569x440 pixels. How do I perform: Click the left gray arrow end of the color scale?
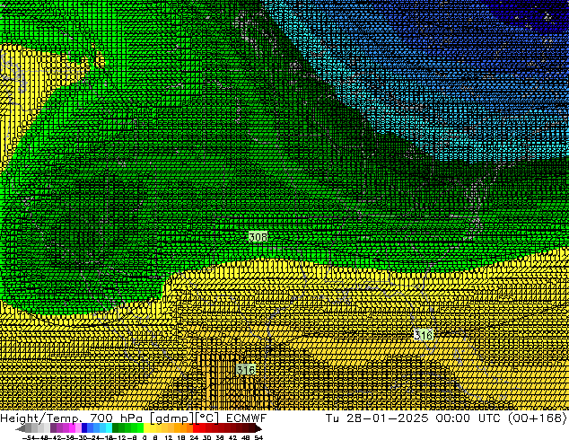[20, 428]
